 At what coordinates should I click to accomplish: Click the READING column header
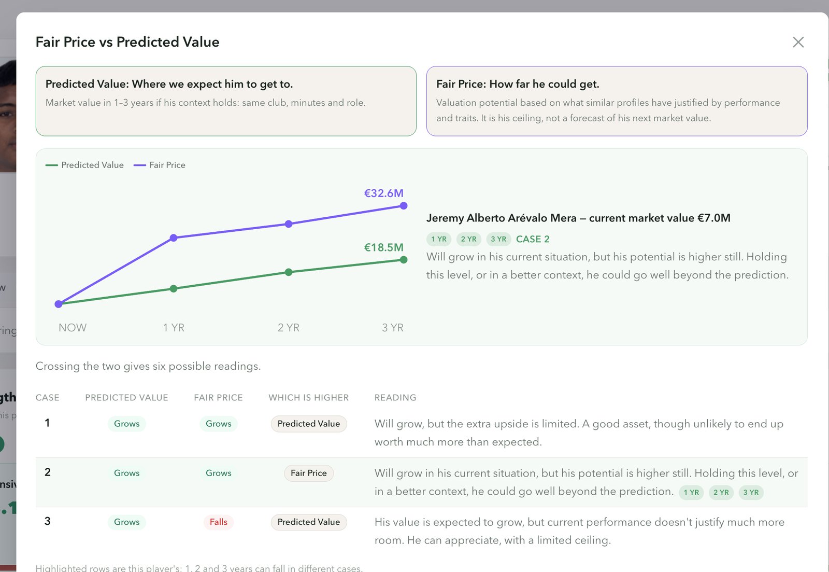[395, 398]
